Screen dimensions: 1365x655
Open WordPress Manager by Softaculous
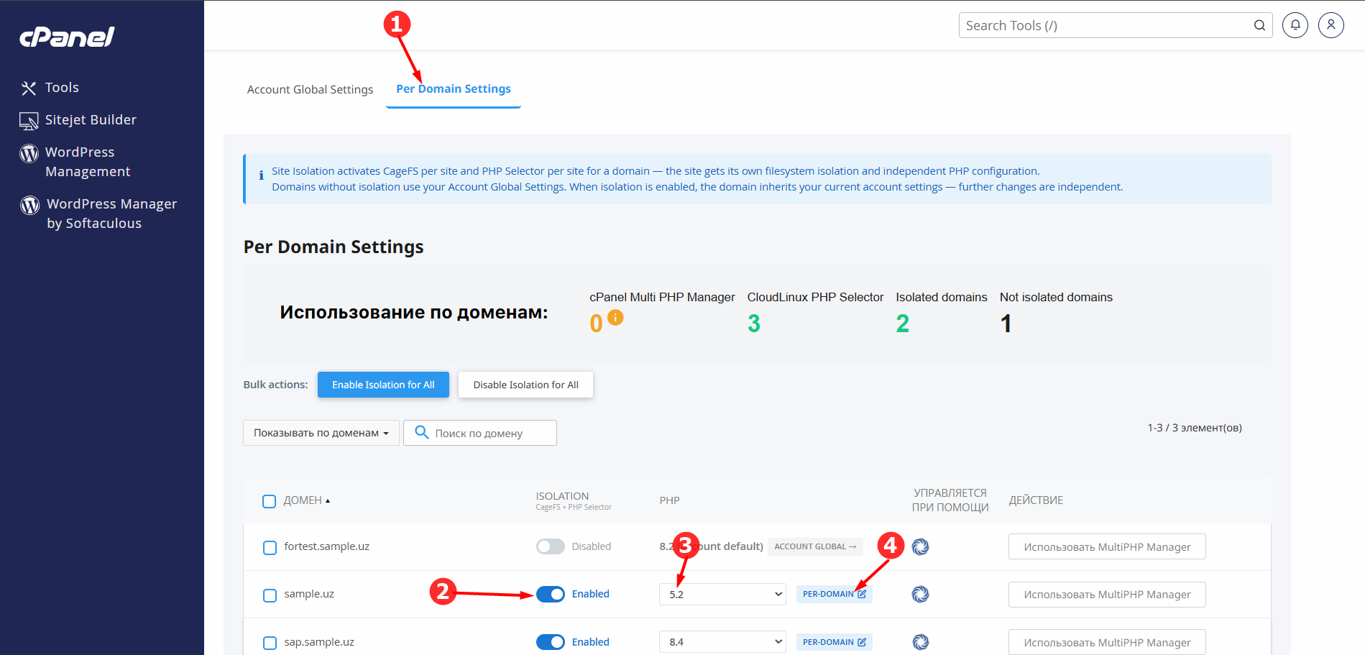[99, 214]
